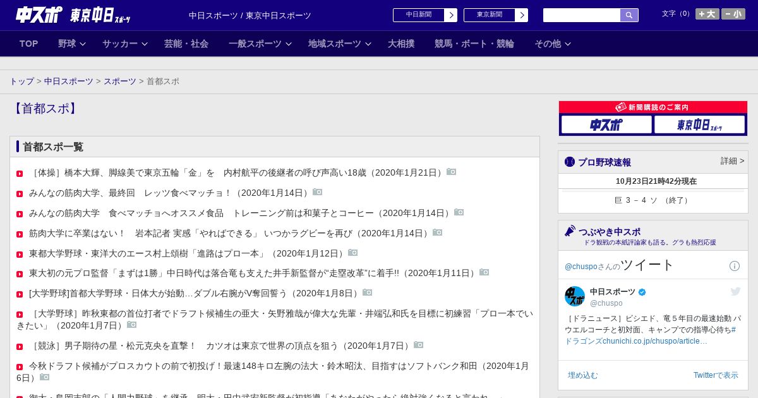
Task: Open the 芸能・社会 menu item
Action: (x=186, y=44)
